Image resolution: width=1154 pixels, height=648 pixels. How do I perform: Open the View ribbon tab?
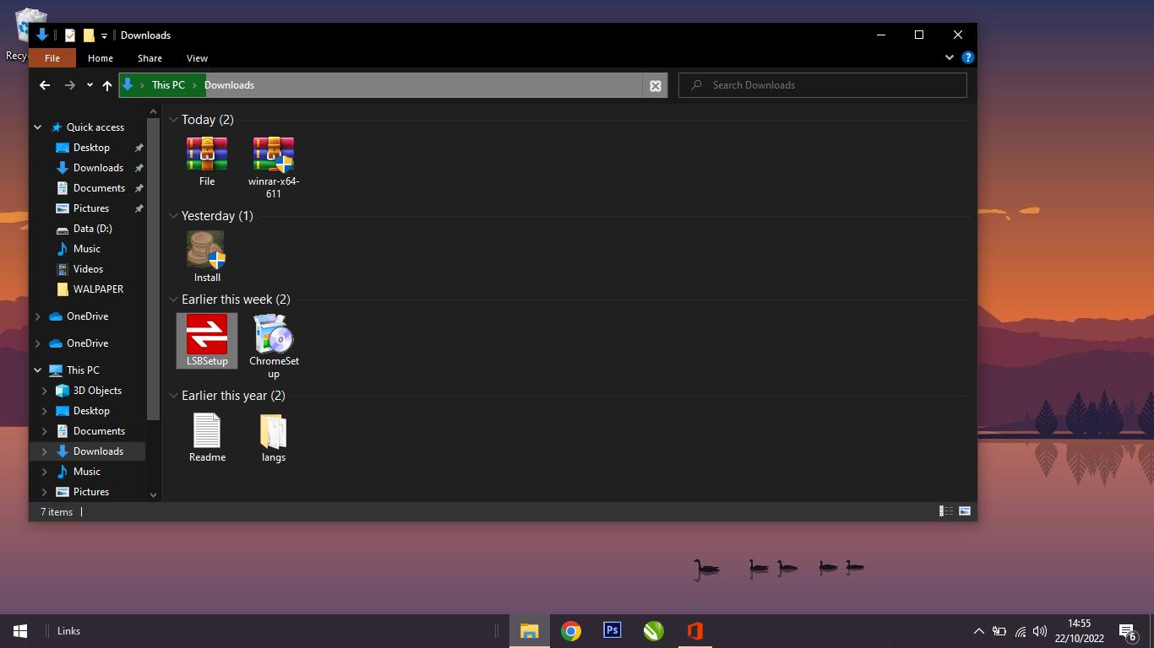click(x=197, y=58)
